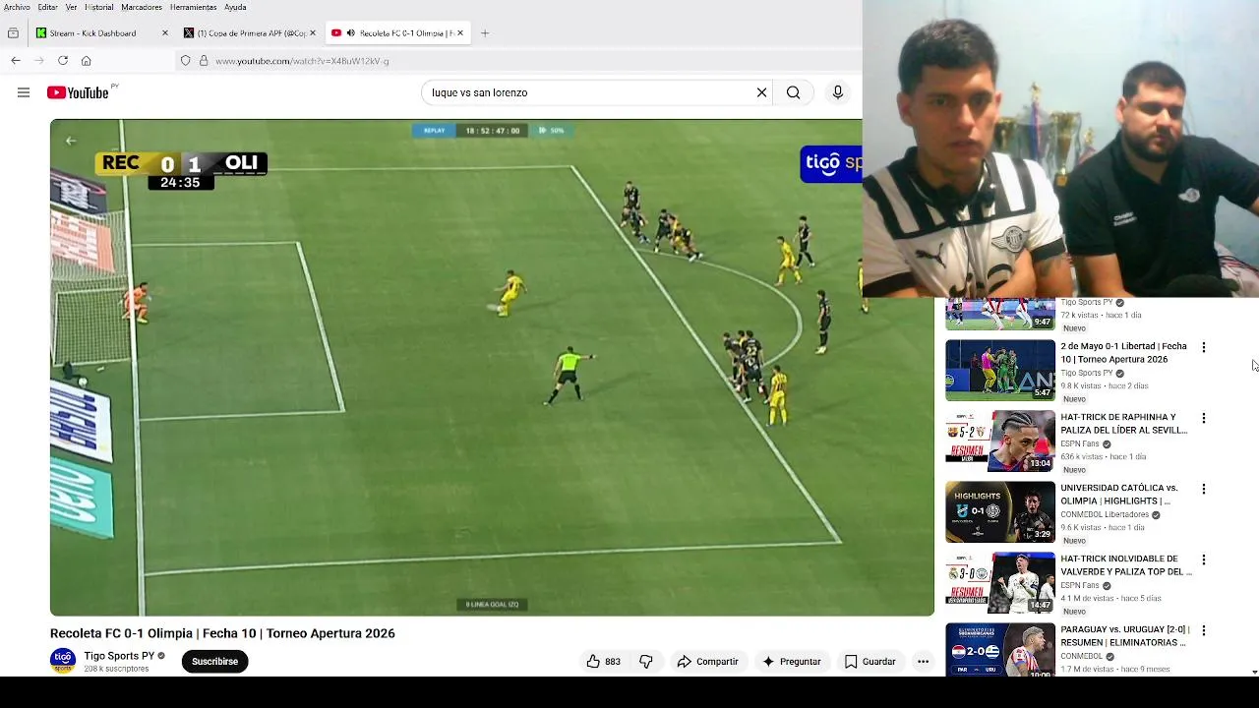
Task: Open Editar menu
Action: click(x=47, y=7)
